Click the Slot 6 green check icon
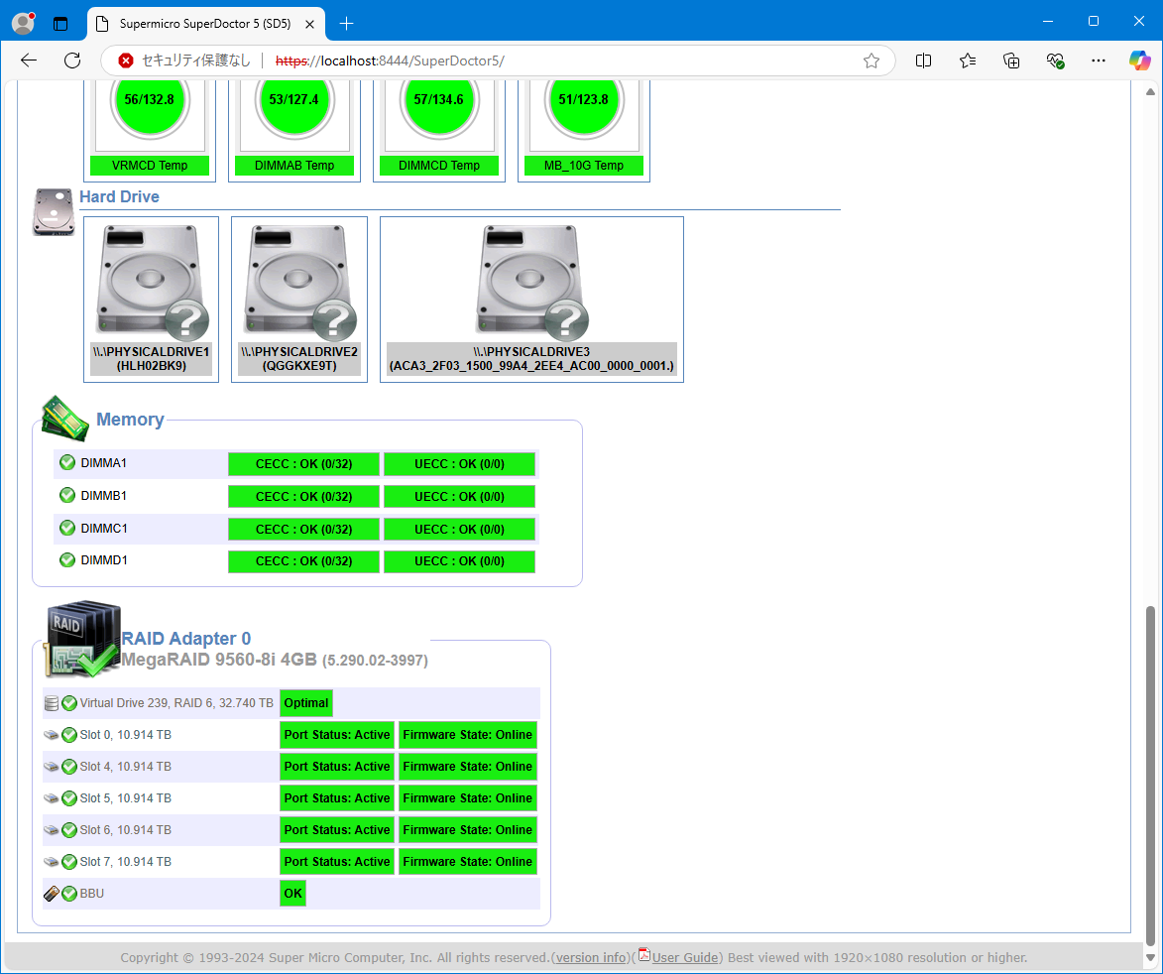This screenshot has width=1163, height=974. coord(69,830)
